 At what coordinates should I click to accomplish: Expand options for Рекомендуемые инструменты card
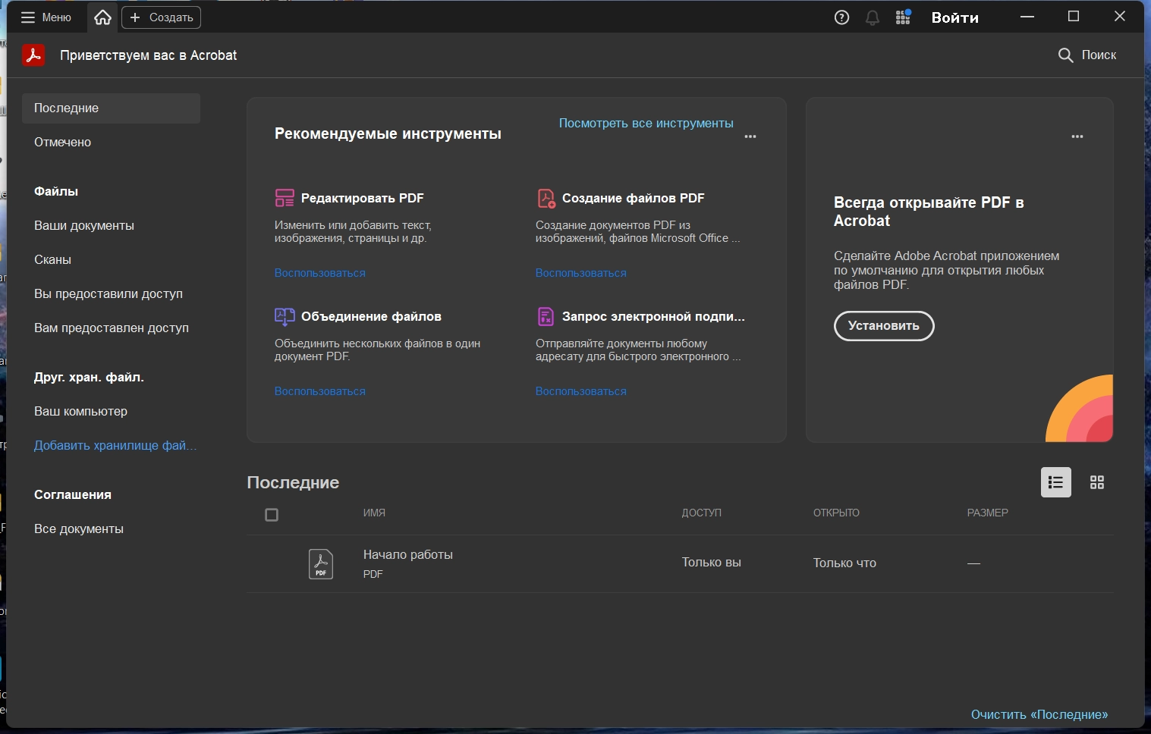click(x=750, y=136)
